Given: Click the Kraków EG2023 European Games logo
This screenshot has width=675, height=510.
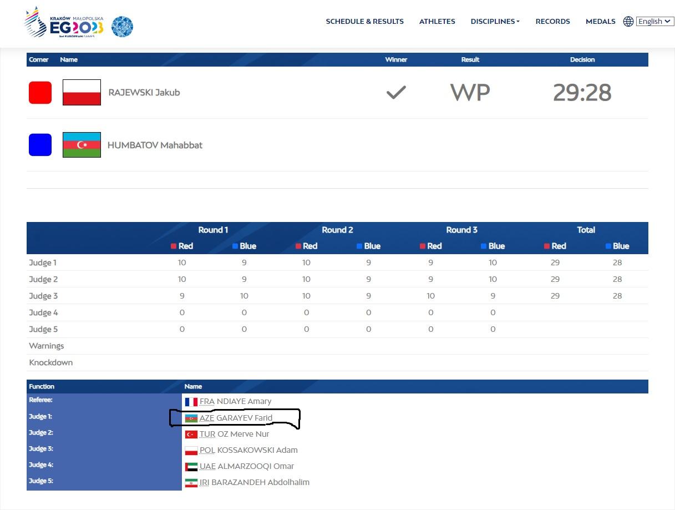Looking at the screenshot, I should pos(64,22).
